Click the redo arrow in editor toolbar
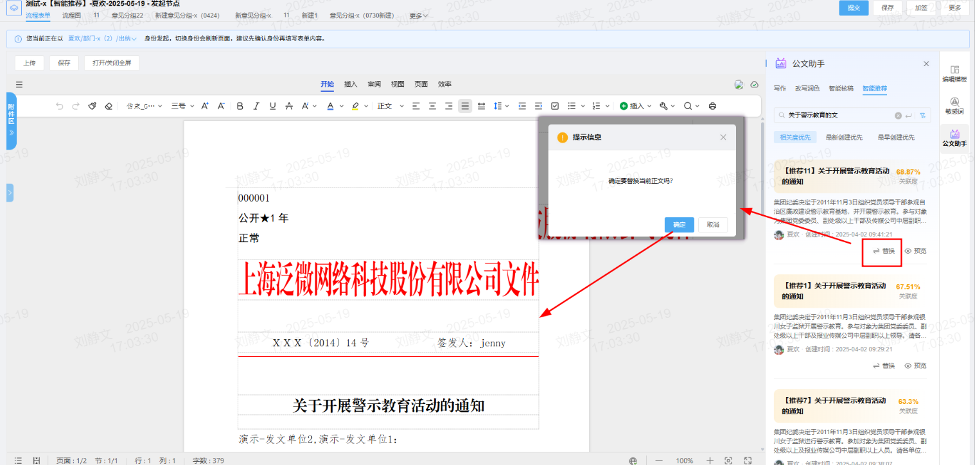Image resolution: width=975 pixels, height=465 pixels. [x=76, y=106]
